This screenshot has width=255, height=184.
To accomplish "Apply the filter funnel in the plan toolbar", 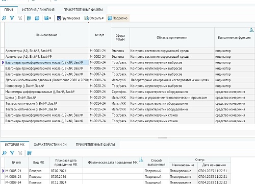I will coord(12,18).
